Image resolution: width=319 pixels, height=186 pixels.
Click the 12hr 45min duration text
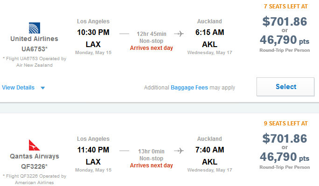tap(152, 34)
